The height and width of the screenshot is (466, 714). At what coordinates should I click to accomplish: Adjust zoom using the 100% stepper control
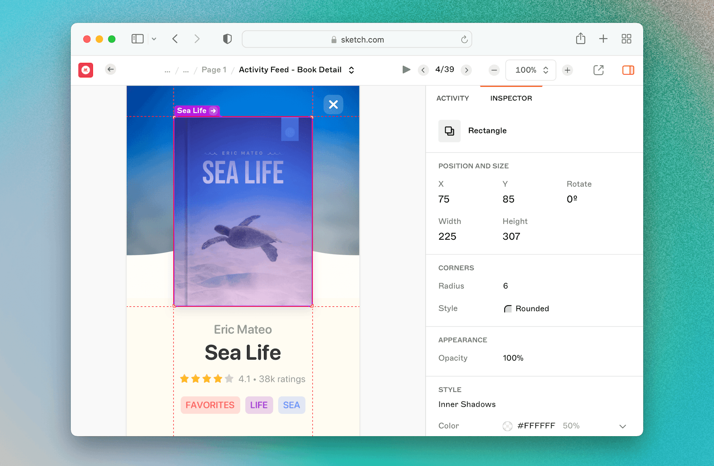(x=545, y=70)
